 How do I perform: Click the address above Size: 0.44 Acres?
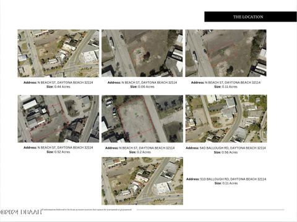click(58, 83)
